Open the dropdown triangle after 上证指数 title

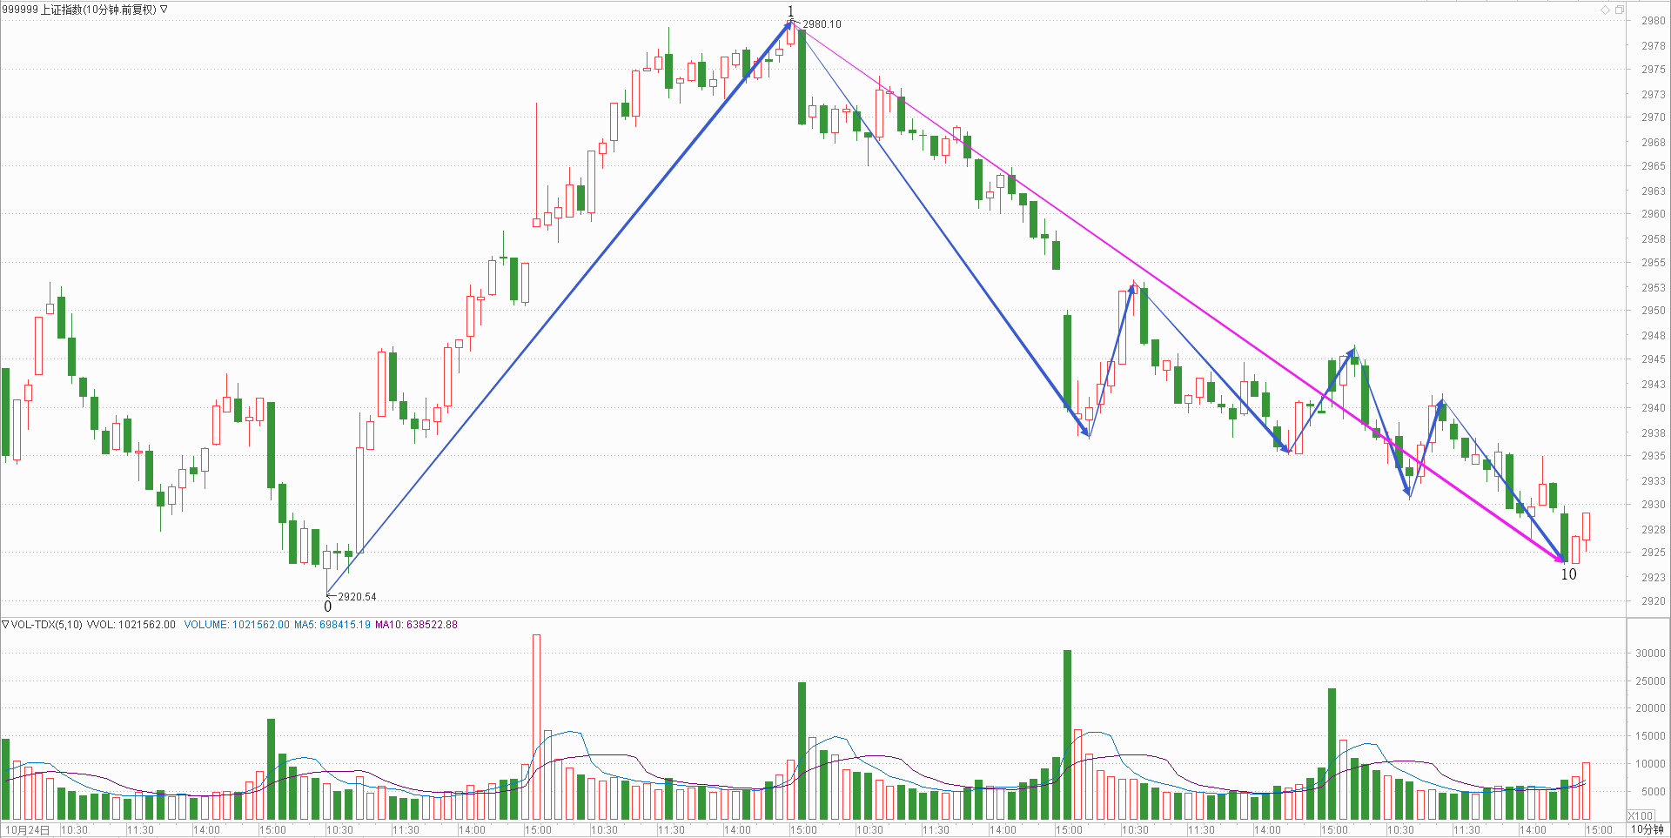click(x=164, y=10)
